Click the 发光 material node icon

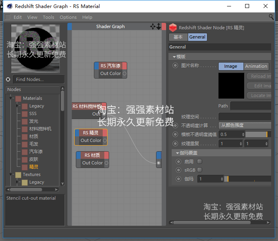point(24,122)
